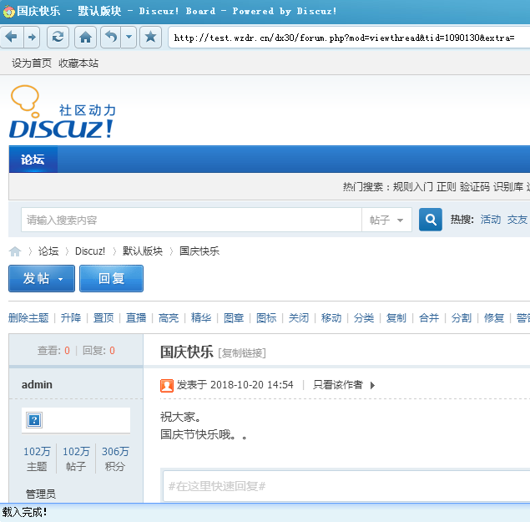This screenshot has height=522, width=530.
Task: Click 升降 moderation option
Action: point(71,318)
